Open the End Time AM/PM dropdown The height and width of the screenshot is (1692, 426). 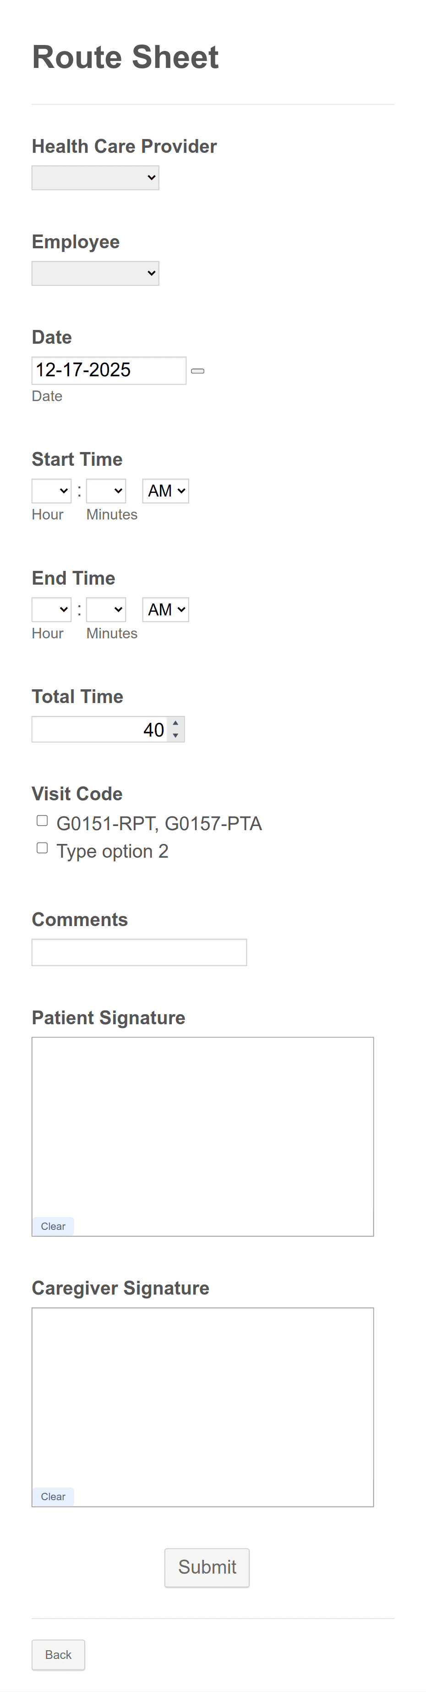[x=165, y=609]
